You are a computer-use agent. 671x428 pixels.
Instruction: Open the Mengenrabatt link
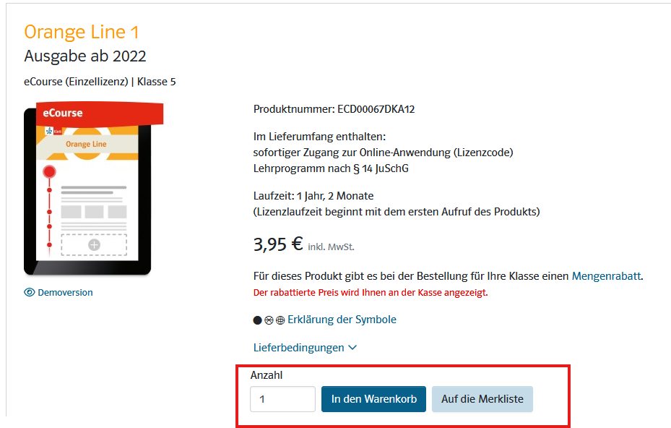pos(607,276)
